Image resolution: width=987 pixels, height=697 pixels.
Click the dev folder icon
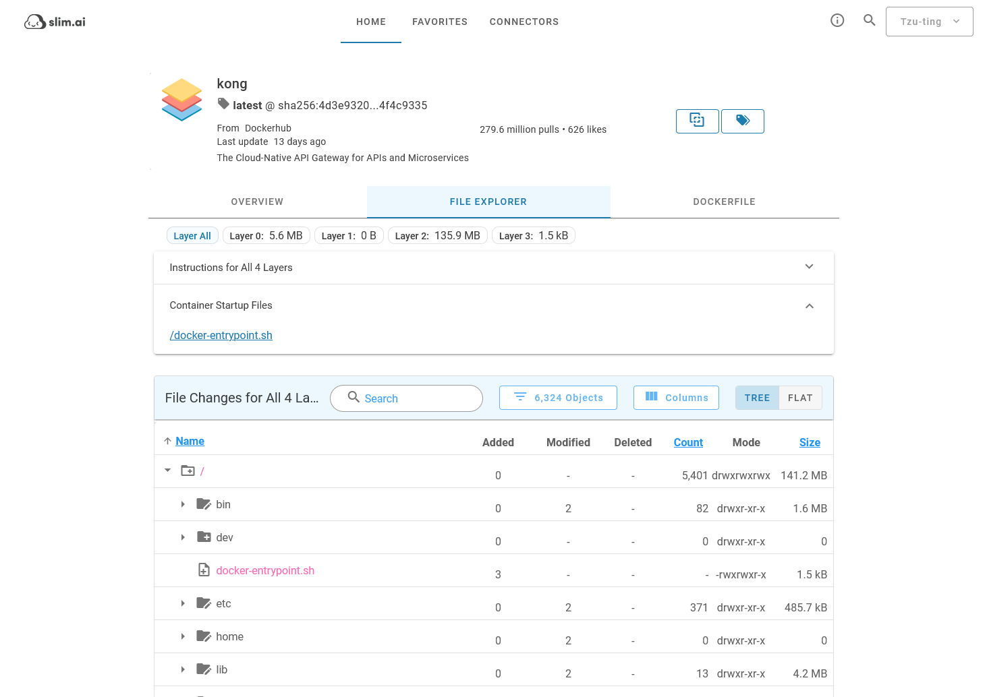point(203,537)
